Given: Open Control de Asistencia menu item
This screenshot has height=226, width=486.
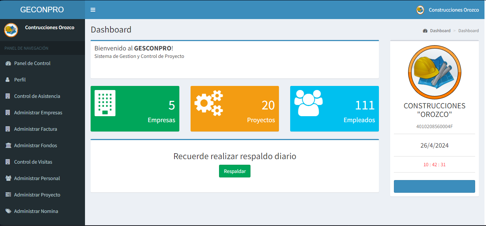Looking at the screenshot, I should (37, 96).
